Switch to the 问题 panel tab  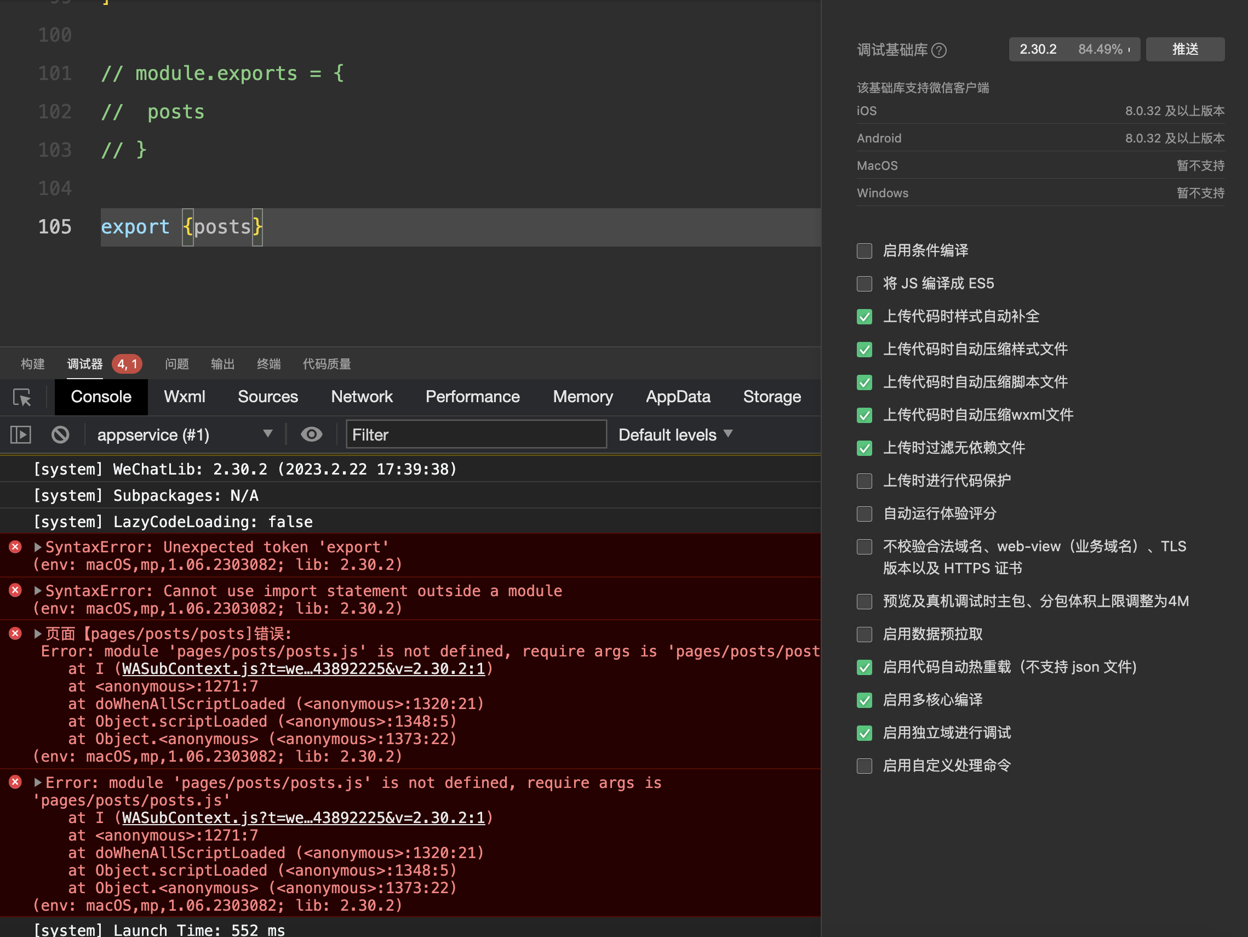(x=176, y=364)
